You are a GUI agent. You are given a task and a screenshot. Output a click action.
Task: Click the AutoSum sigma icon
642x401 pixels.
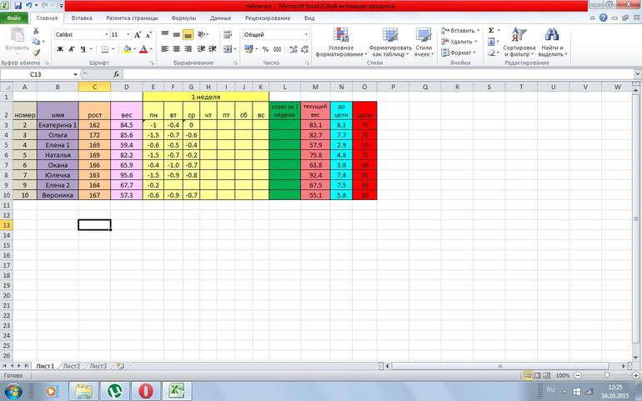[x=491, y=30]
